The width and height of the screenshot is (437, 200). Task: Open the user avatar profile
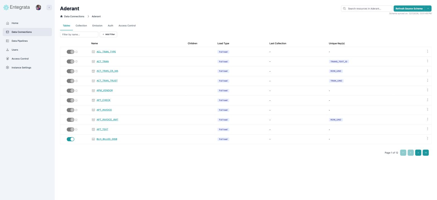tap(38, 8)
